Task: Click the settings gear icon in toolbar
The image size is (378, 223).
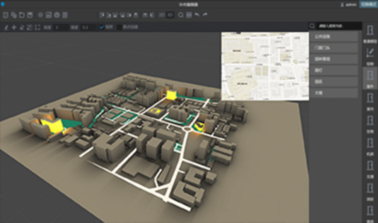Action: click(41, 15)
